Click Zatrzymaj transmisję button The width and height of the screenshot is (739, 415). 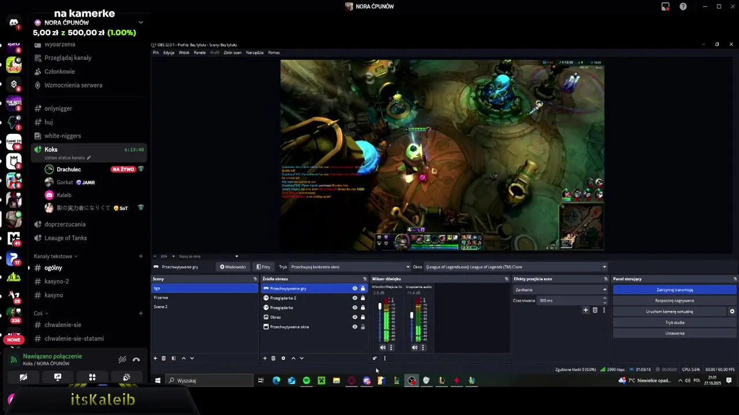[674, 290]
